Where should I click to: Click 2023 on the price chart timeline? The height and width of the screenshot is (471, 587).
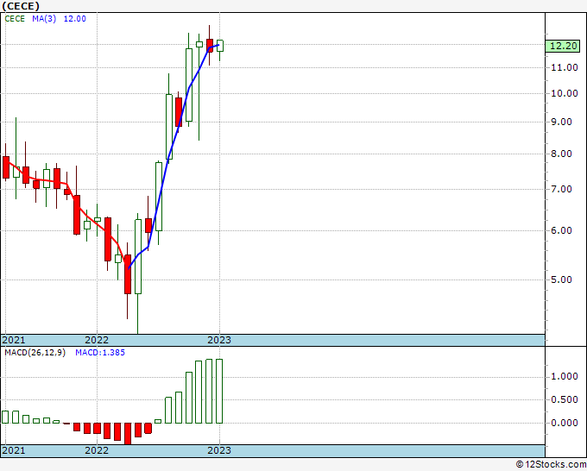[x=219, y=340]
